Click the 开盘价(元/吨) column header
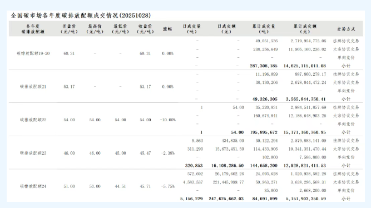Screen dimensions: 371x208 69,29
